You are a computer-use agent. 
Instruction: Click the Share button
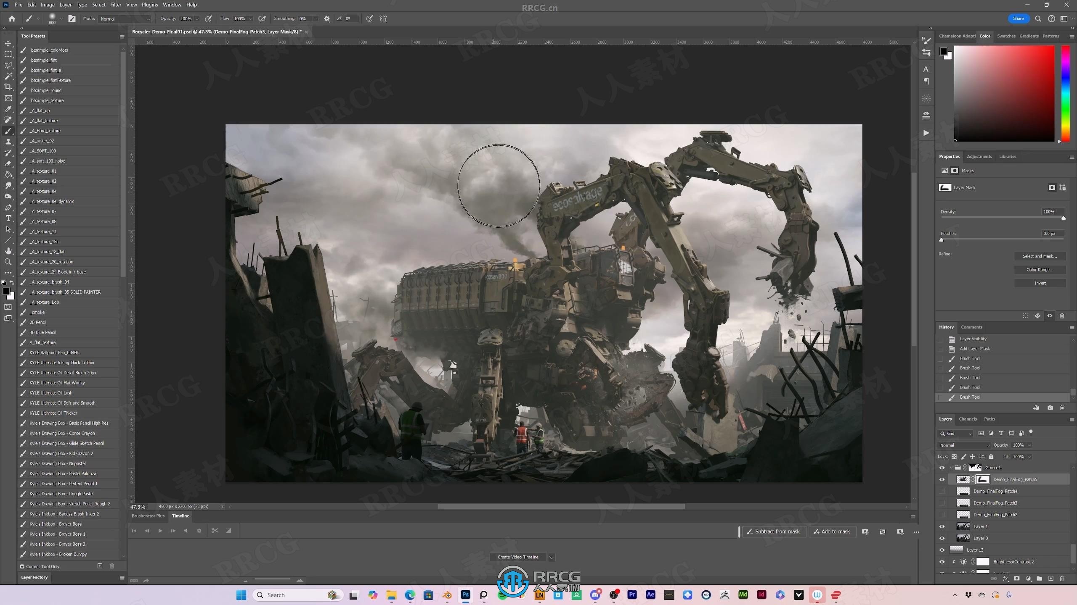click(x=1019, y=18)
